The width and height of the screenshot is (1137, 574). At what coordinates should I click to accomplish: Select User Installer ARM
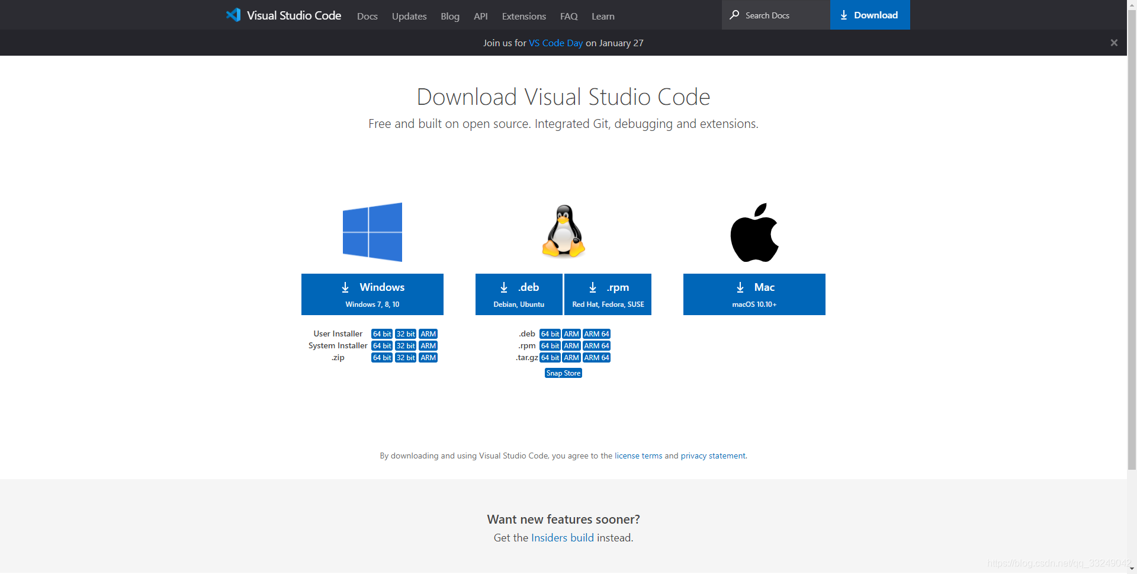click(x=428, y=334)
